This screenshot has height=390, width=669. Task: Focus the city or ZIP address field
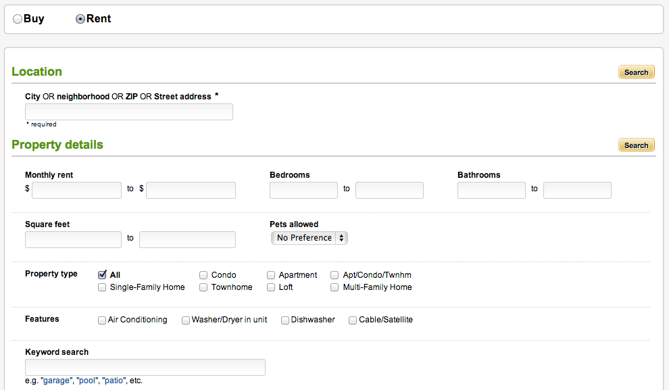coord(129,112)
